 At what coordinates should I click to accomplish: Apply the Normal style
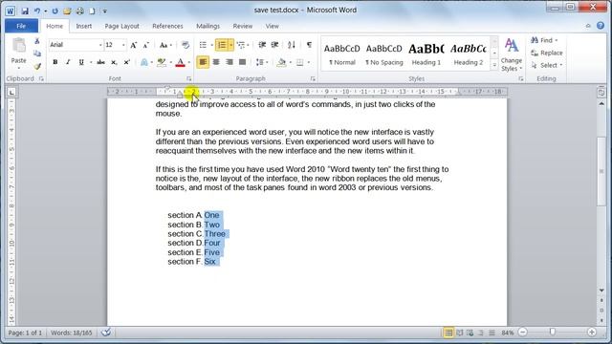(x=342, y=54)
